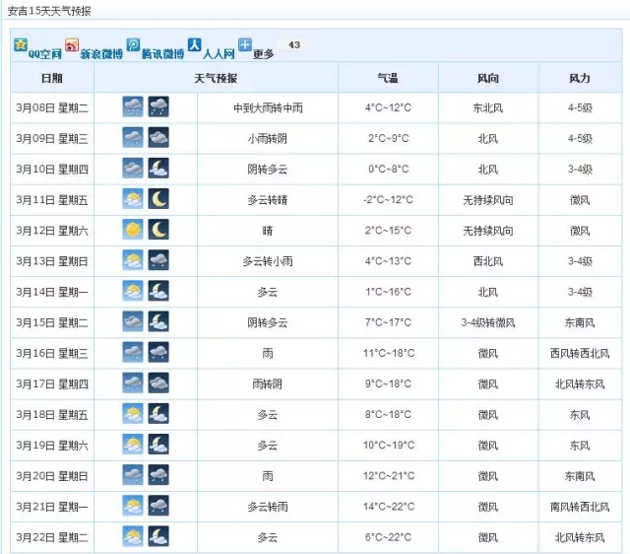Select the temperature -2°C~12°C
The image size is (630, 554).
pyautogui.click(x=388, y=199)
